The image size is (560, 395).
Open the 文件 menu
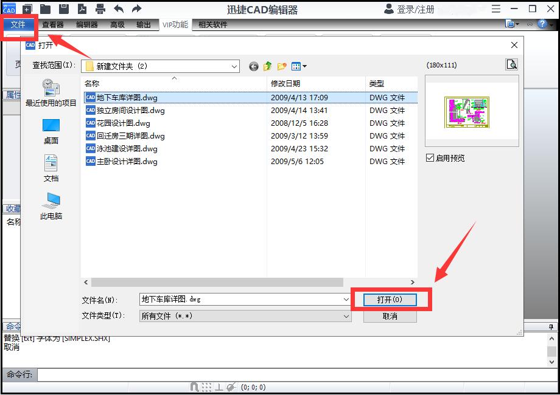(19, 26)
